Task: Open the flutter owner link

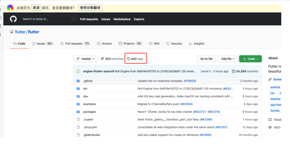Action: tap(20, 32)
